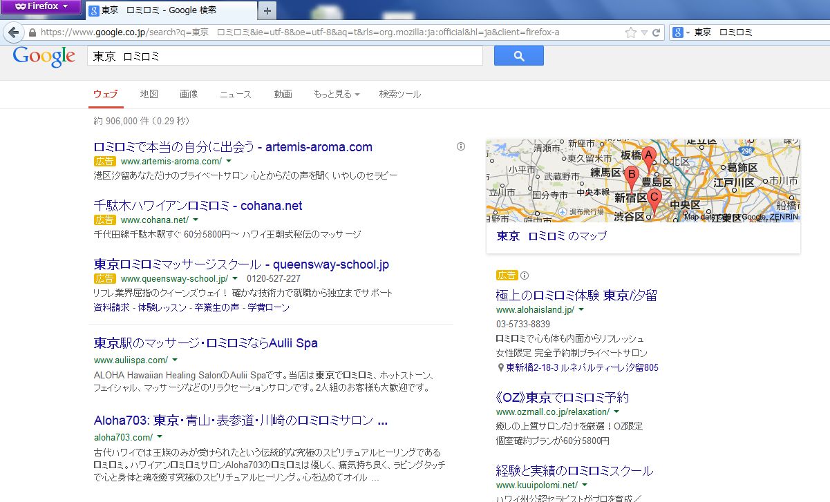Switch to the 地図 tab
This screenshot has height=502, width=830.
[149, 94]
